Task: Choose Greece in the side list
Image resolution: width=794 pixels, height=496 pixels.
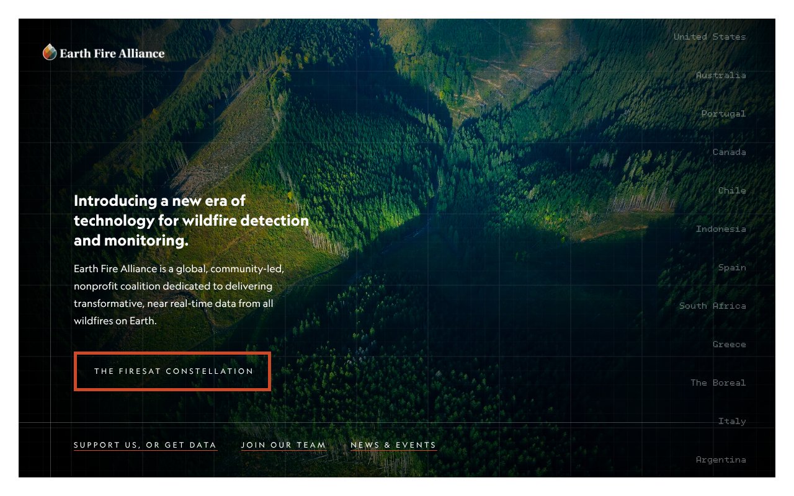Action: coord(729,344)
